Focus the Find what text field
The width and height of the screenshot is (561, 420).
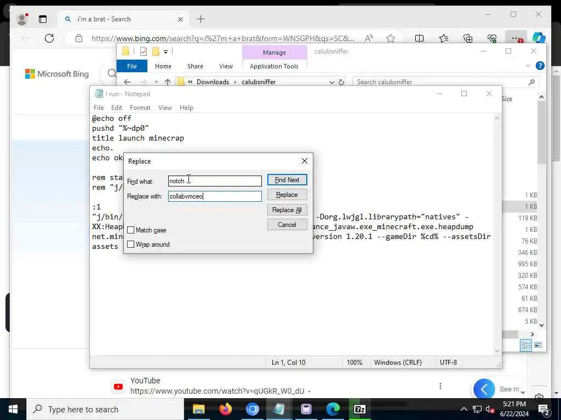pyautogui.click(x=215, y=180)
